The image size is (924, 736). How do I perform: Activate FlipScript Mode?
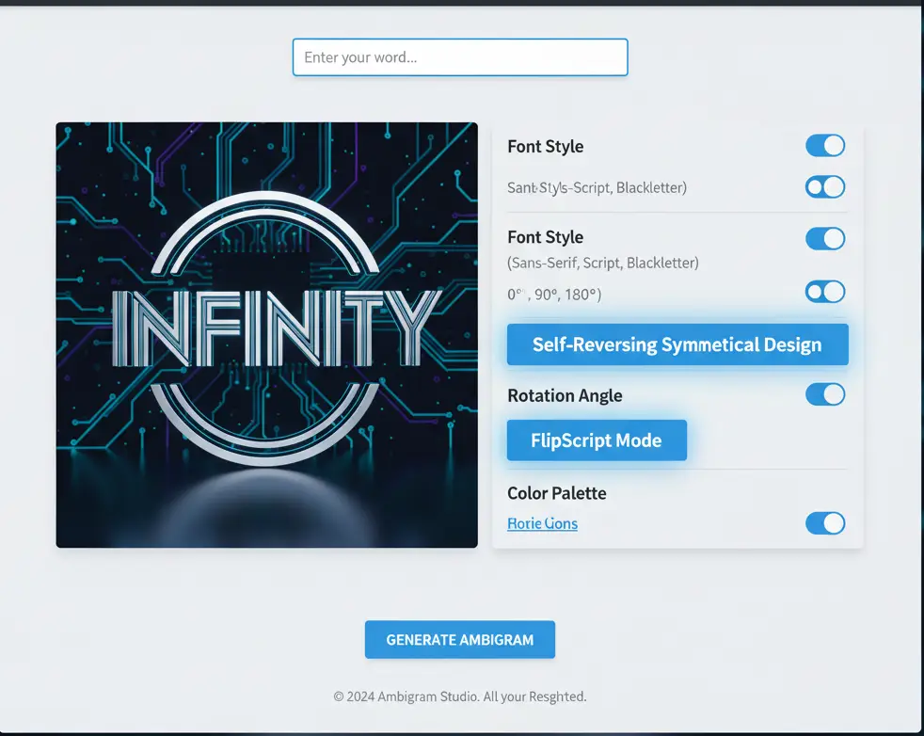click(596, 440)
